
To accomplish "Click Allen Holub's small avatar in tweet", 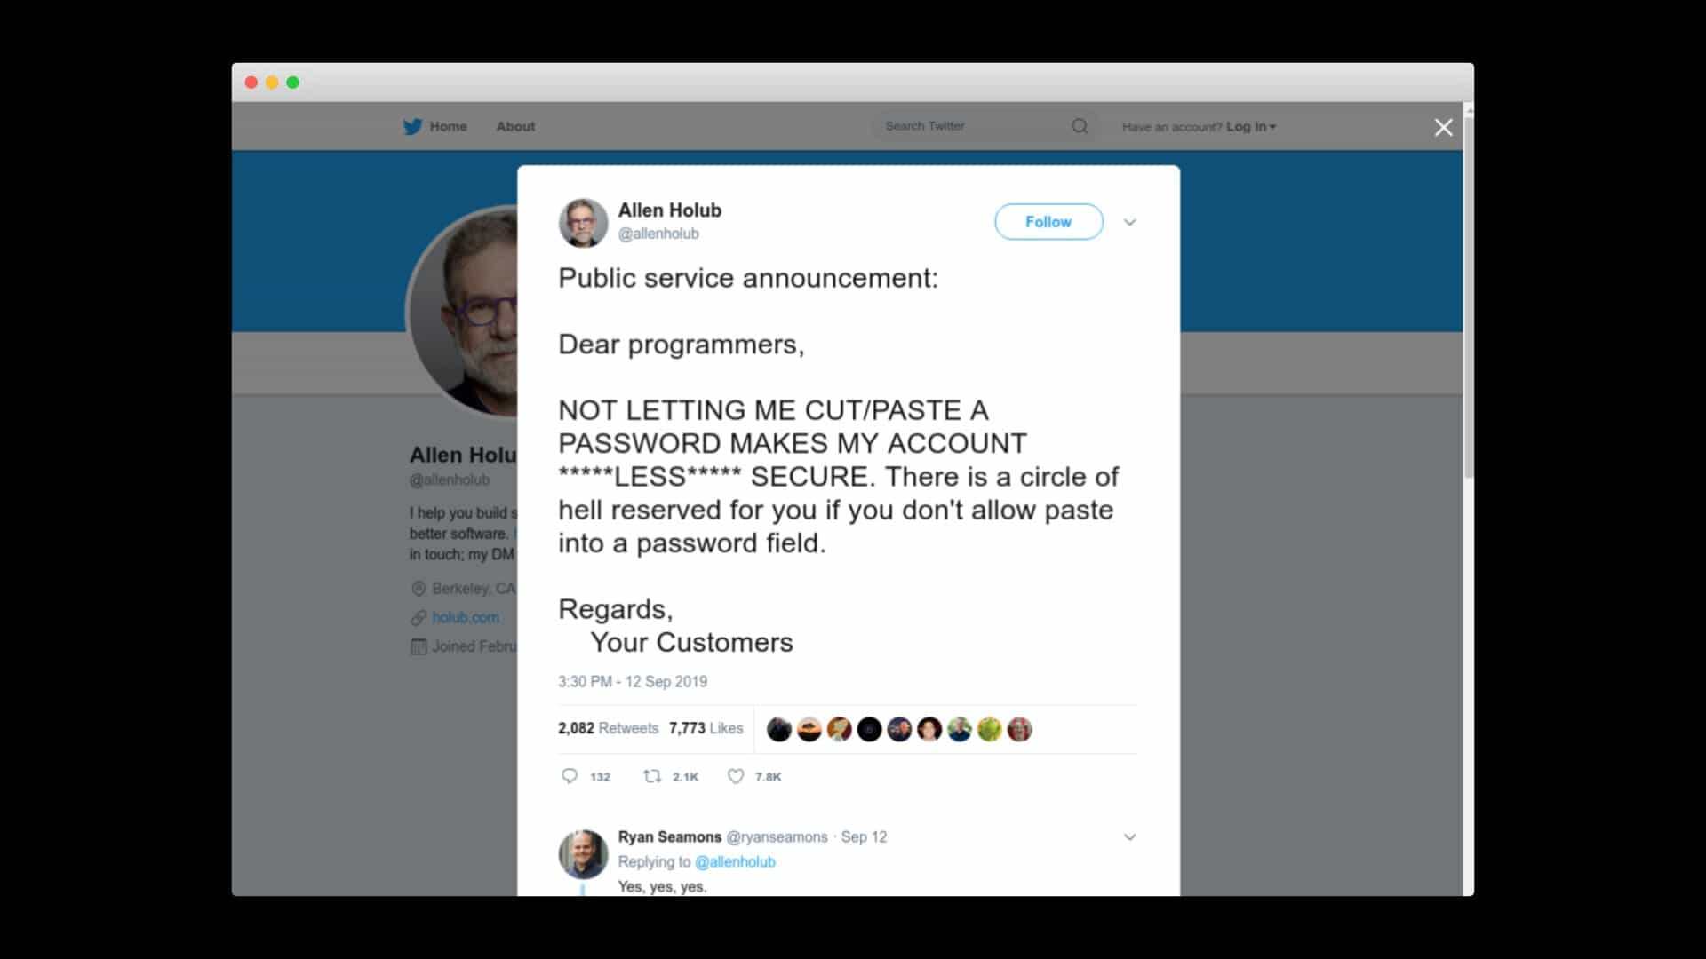I will pyautogui.click(x=583, y=222).
